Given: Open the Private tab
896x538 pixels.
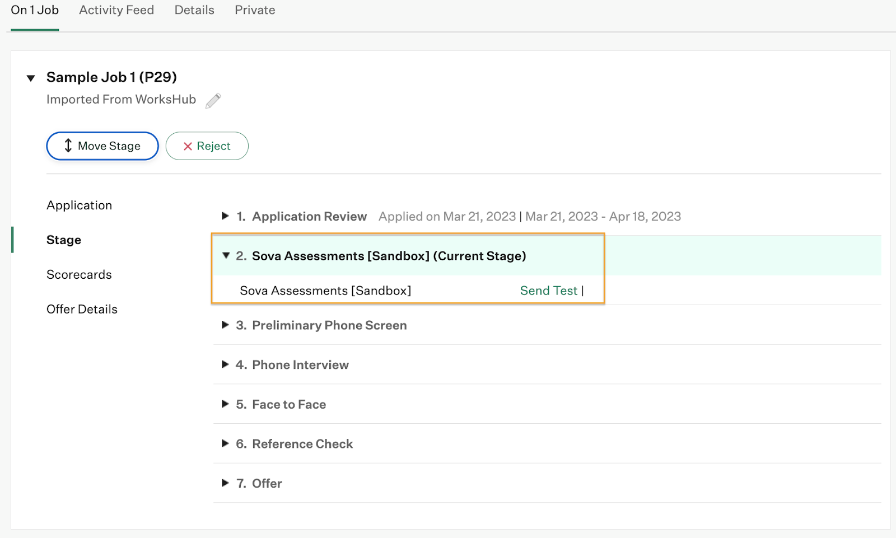Looking at the screenshot, I should pos(255,10).
